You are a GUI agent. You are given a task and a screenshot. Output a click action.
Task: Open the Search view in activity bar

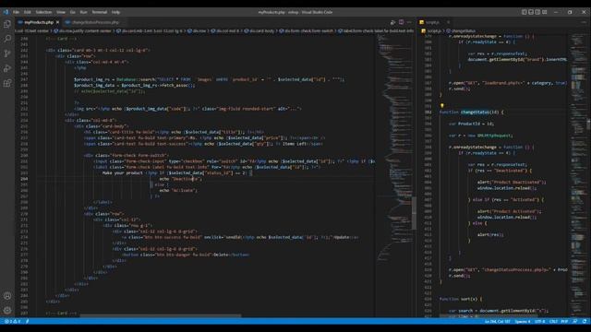click(7, 39)
